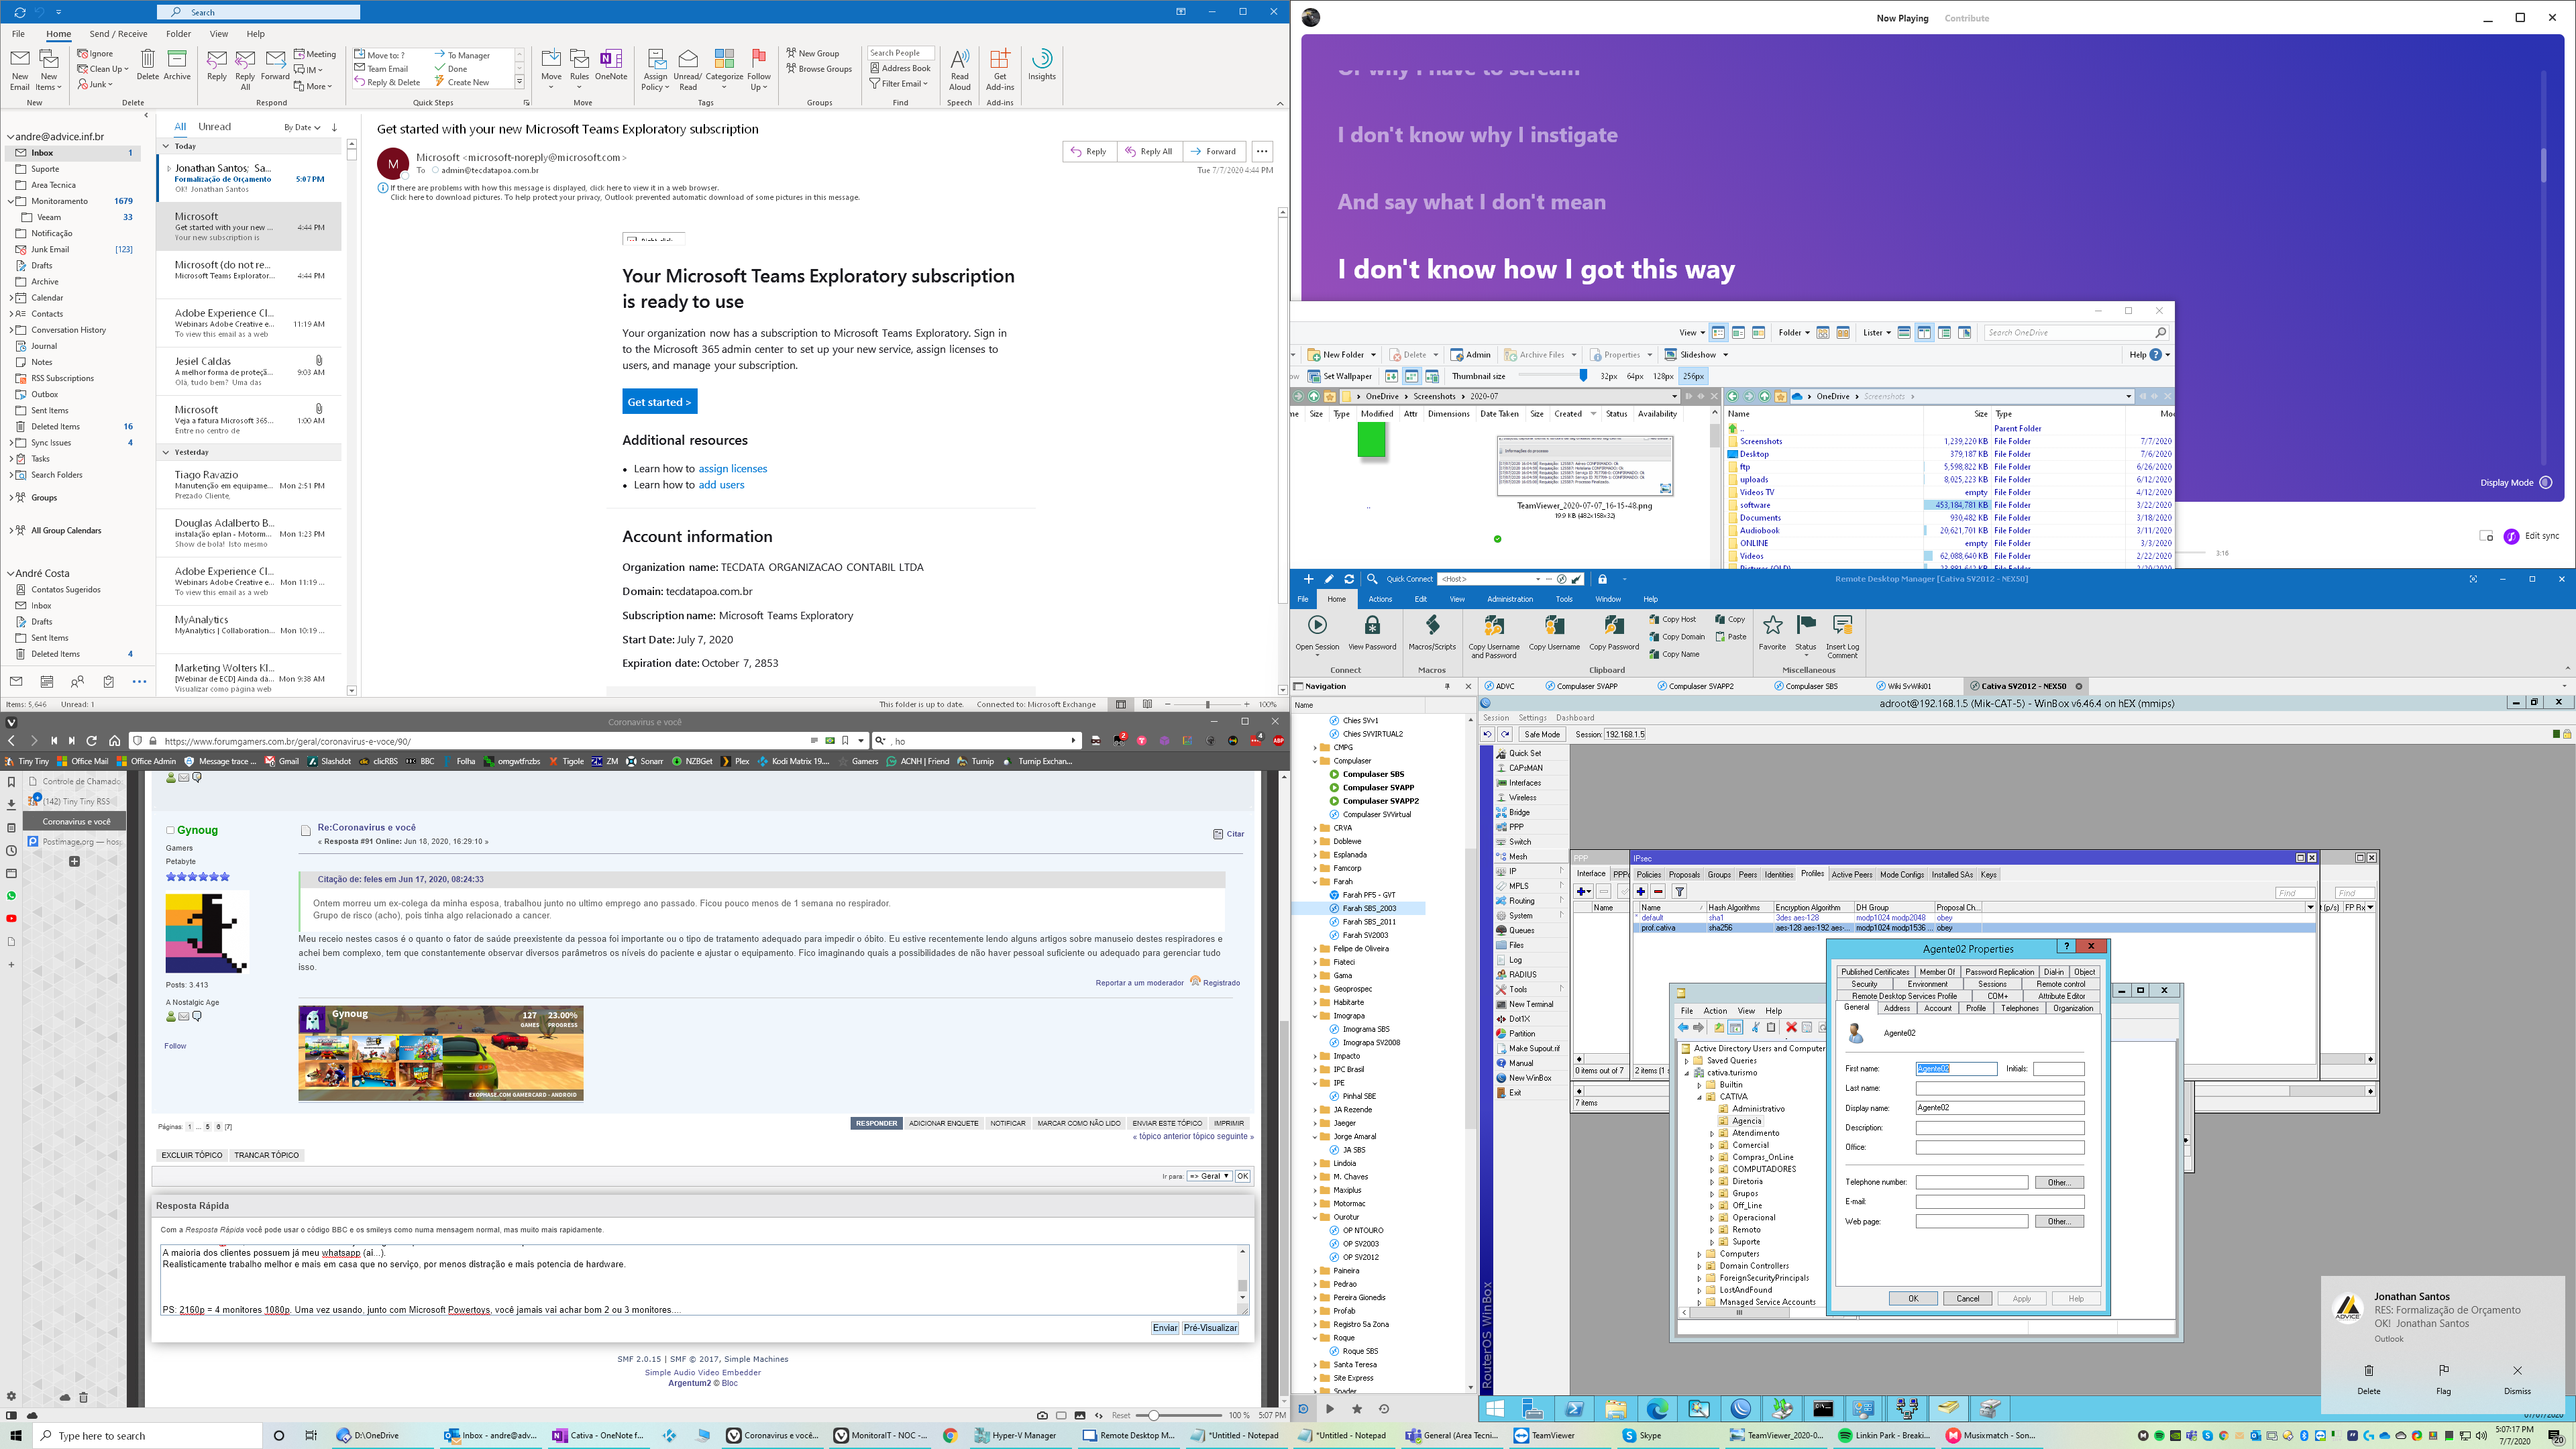Open People icon in Outlook bottom navigation
The width and height of the screenshot is (2576, 1449).
(77, 681)
